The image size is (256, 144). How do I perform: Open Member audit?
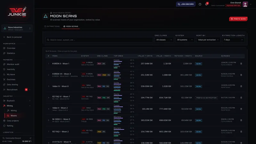13,64
